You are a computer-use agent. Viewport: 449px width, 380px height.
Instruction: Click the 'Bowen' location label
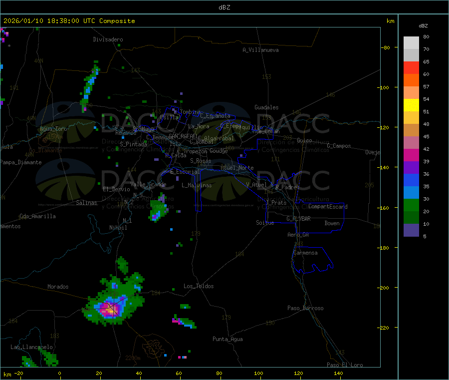point(332,223)
